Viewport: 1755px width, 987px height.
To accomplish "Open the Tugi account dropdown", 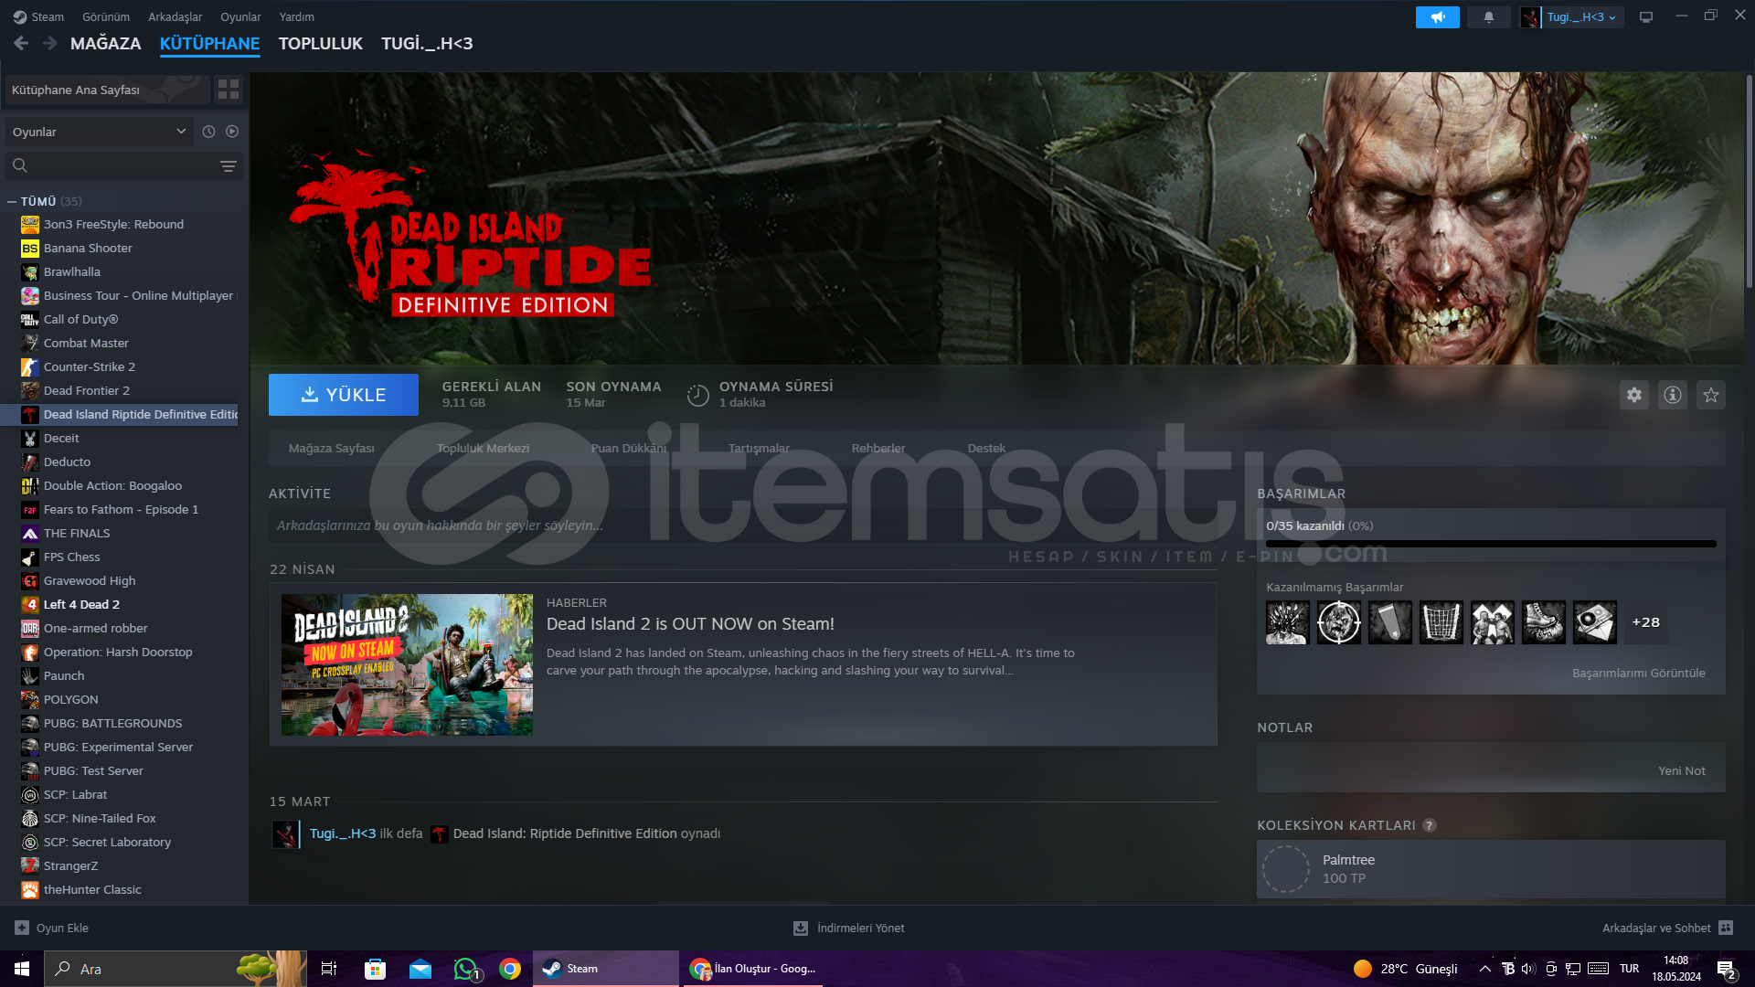I will (1582, 17).
